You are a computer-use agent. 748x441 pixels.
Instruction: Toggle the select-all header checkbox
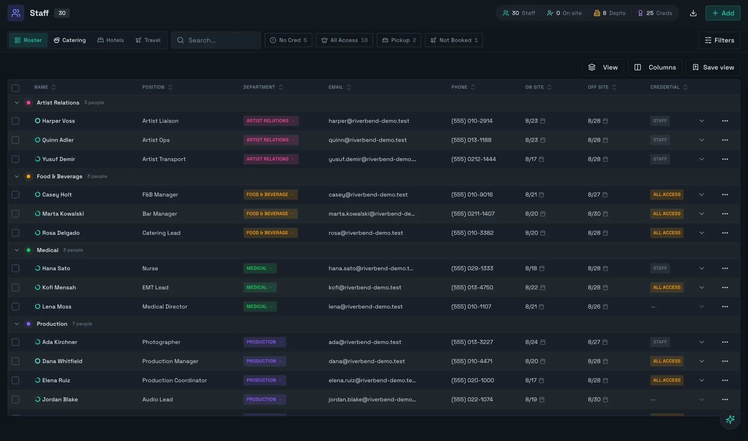click(x=15, y=88)
